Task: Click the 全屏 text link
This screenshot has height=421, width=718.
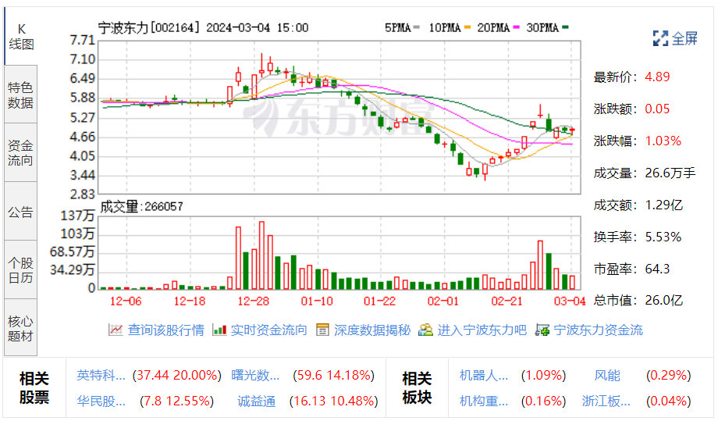Action: [x=685, y=38]
